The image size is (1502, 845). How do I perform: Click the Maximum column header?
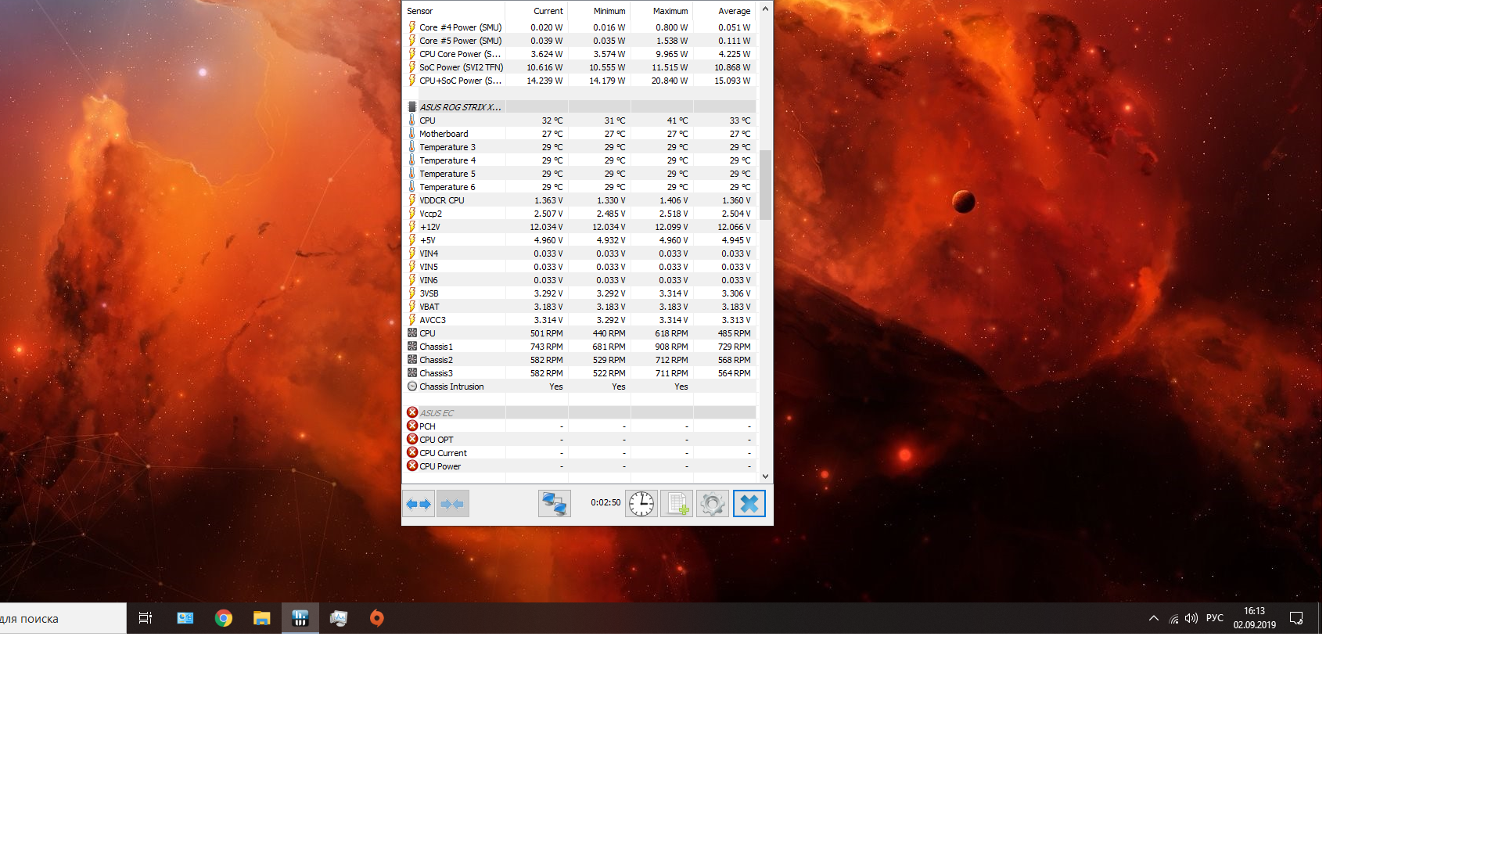pyautogui.click(x=670, y=11)
